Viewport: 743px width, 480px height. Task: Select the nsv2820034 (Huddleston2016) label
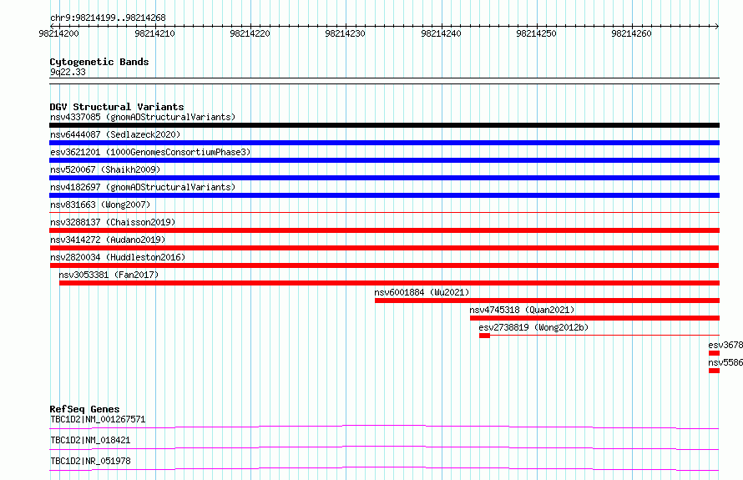click(x=118, y=257)
